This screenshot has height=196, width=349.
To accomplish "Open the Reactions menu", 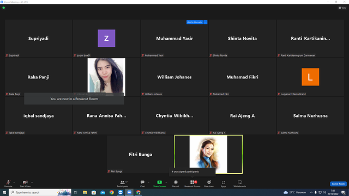I will 209,183.
